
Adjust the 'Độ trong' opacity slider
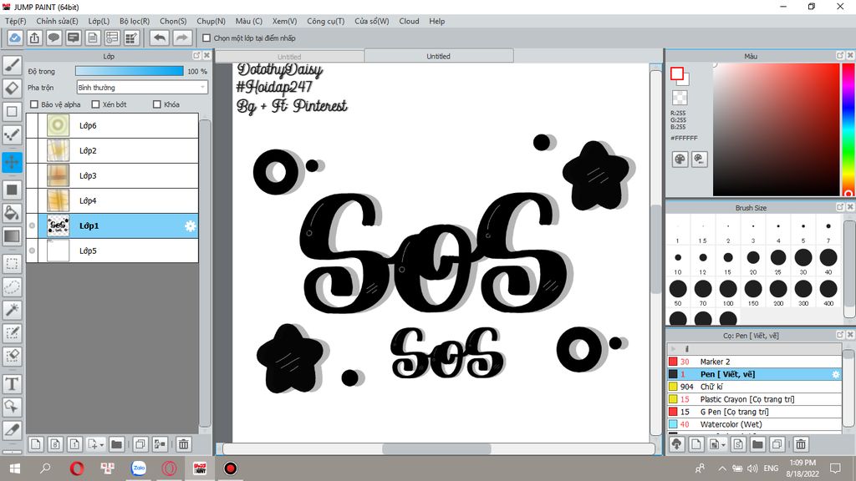(130, 71)
